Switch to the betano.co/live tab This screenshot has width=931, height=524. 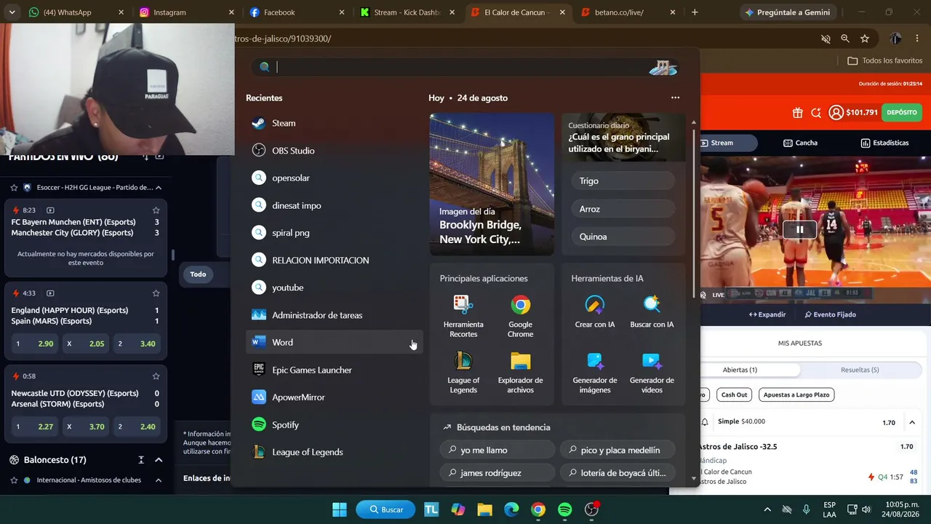pos(628,12)
